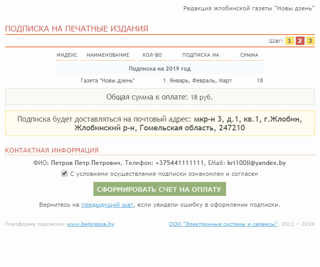Click 'Январь, Февраль, Март' period cell
This screenshot has height=267, width=320.
pyautogui.click(x=201, y=81)
